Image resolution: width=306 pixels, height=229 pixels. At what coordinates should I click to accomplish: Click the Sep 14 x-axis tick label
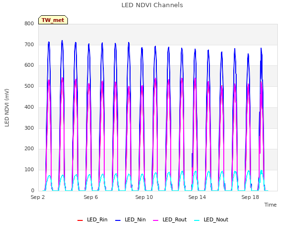coord(197,197)
